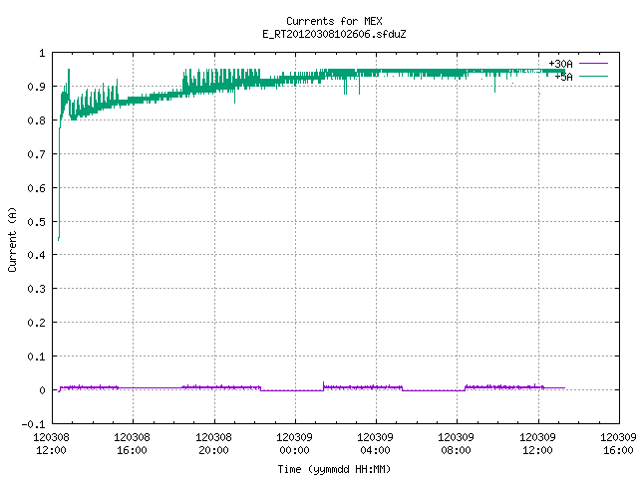Select the filename E_RT20120308102606.sfduZ subtitle
Viewport: 638px width, 478px height.
pyautogui.click(x=334, y=34)
